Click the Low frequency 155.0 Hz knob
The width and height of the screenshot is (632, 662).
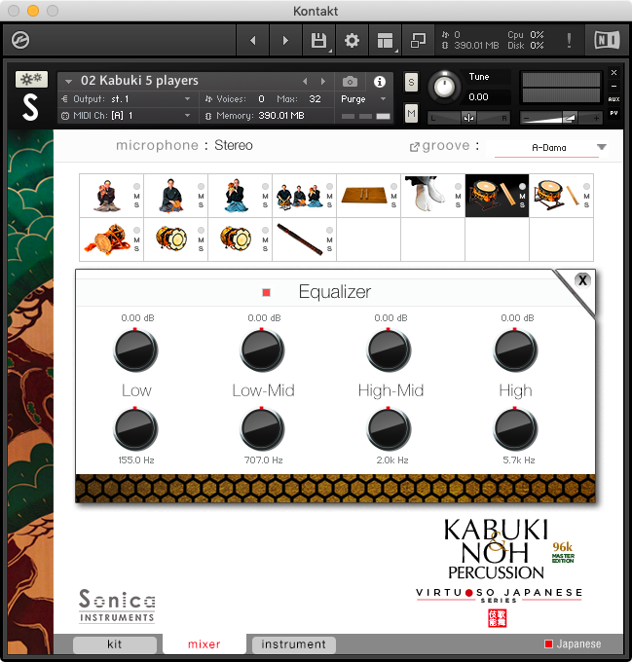tap(135, 429)
